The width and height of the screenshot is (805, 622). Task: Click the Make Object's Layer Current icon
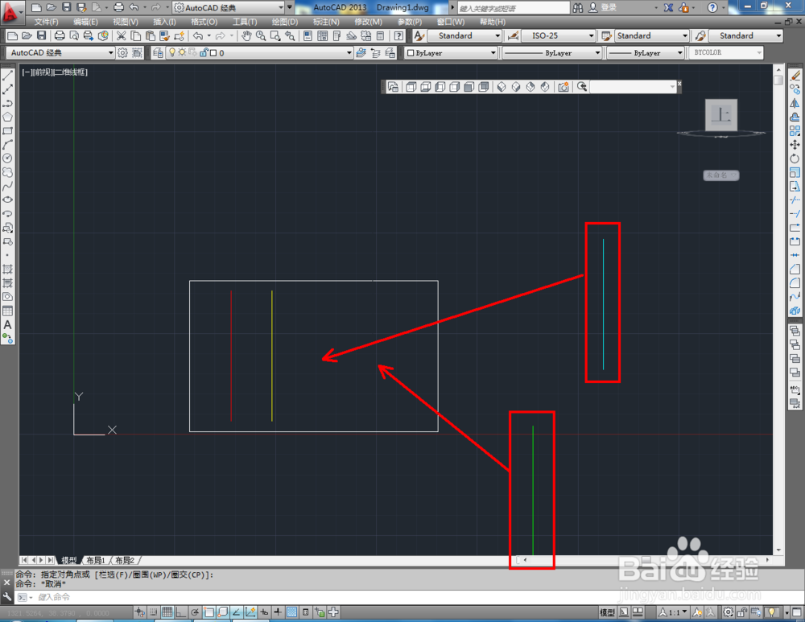coord(361,53)
